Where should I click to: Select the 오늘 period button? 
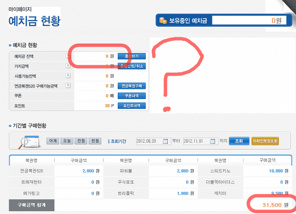(67, 141)
